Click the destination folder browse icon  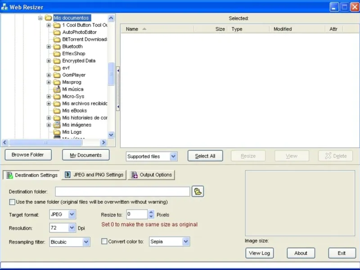[x=198, y=191]
